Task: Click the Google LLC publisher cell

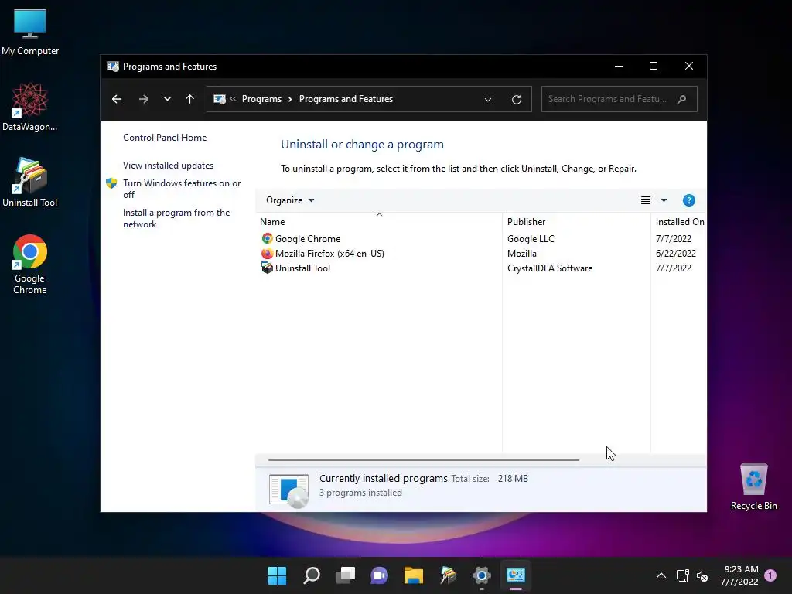Action: (x=531, y=239)
